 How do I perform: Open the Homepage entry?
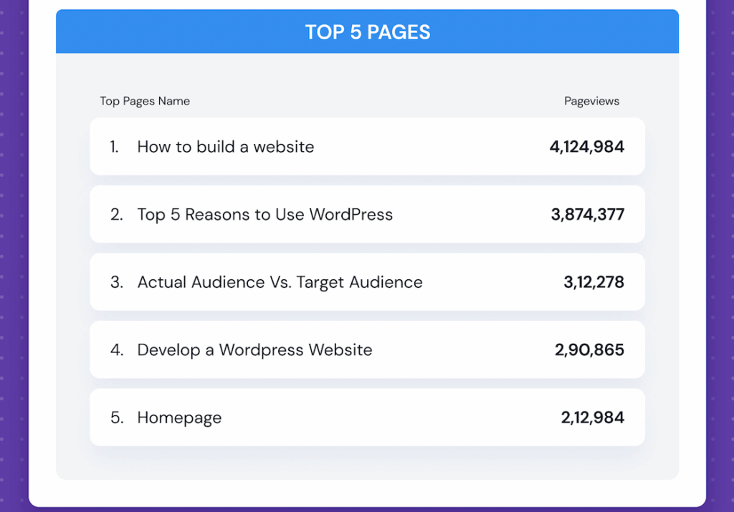coord(179,417)
